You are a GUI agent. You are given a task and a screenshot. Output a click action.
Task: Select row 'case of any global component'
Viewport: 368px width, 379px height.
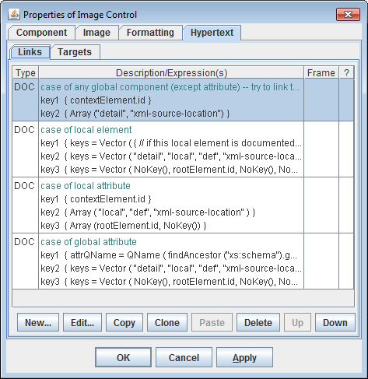click(x=183, y=100)
